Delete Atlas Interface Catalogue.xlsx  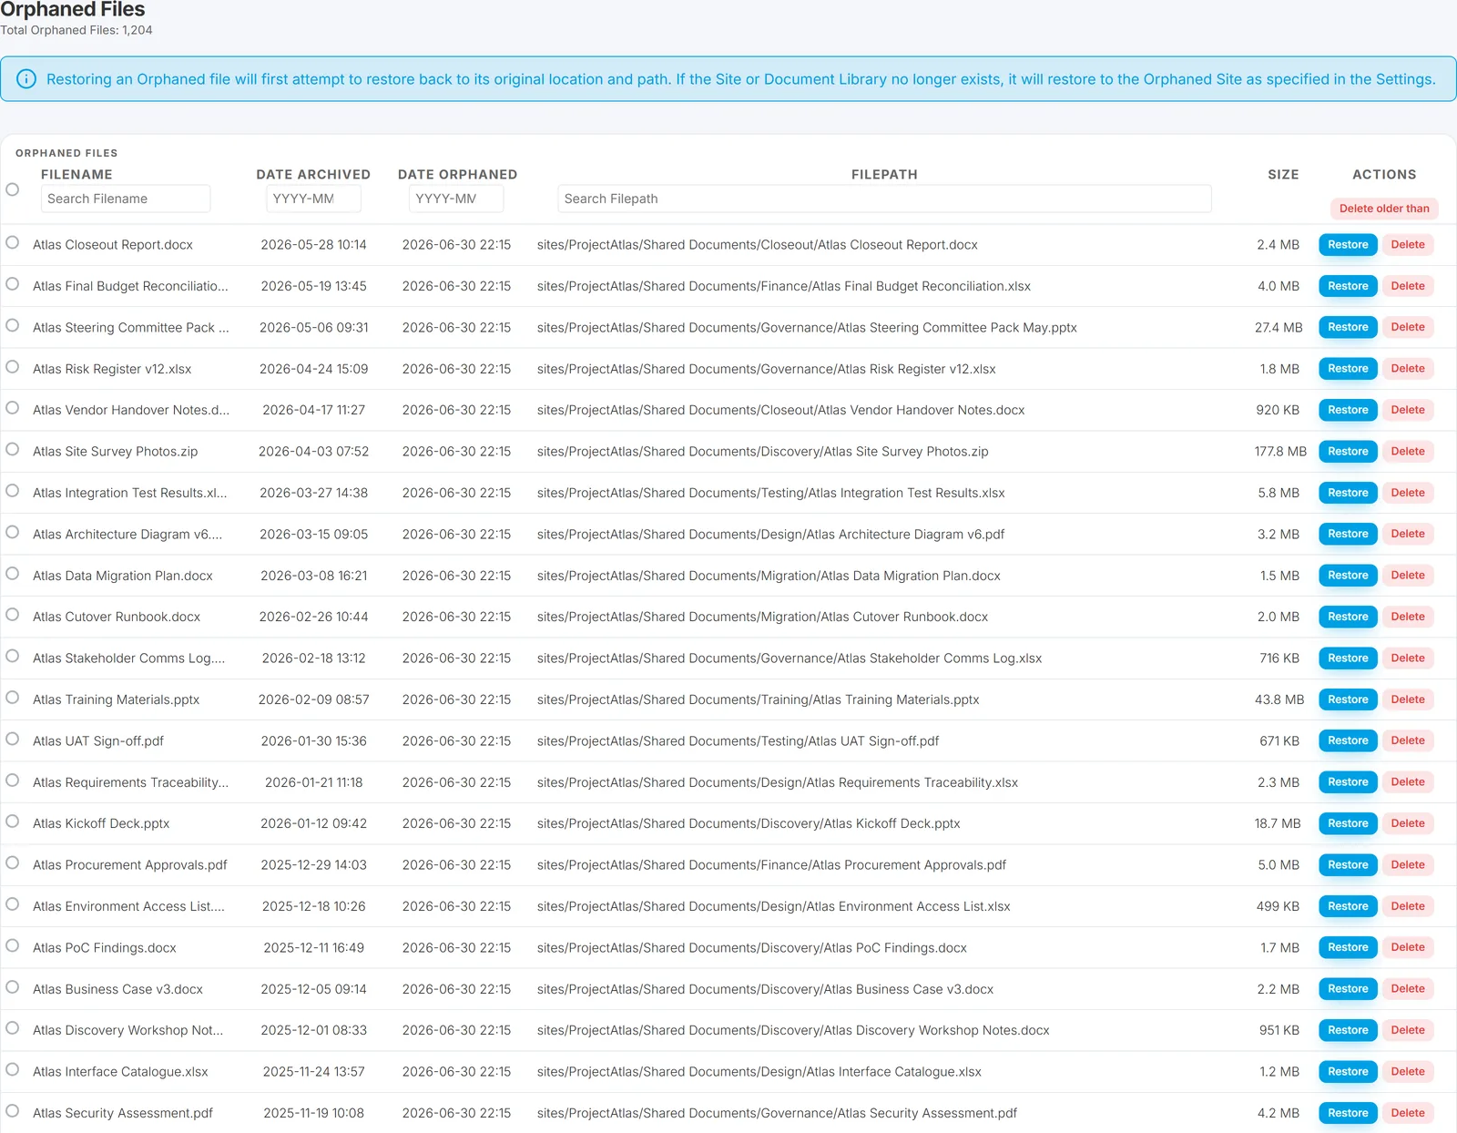click(x=1408, y=1072)
